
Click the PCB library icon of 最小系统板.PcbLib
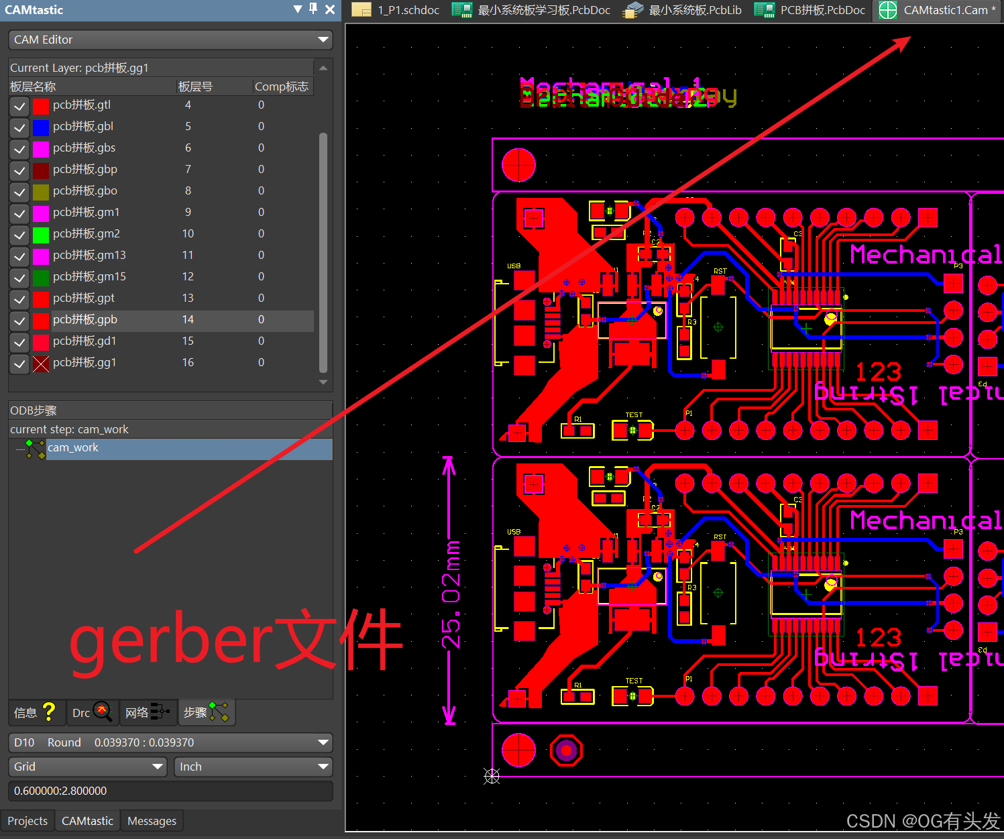[633, 10]
